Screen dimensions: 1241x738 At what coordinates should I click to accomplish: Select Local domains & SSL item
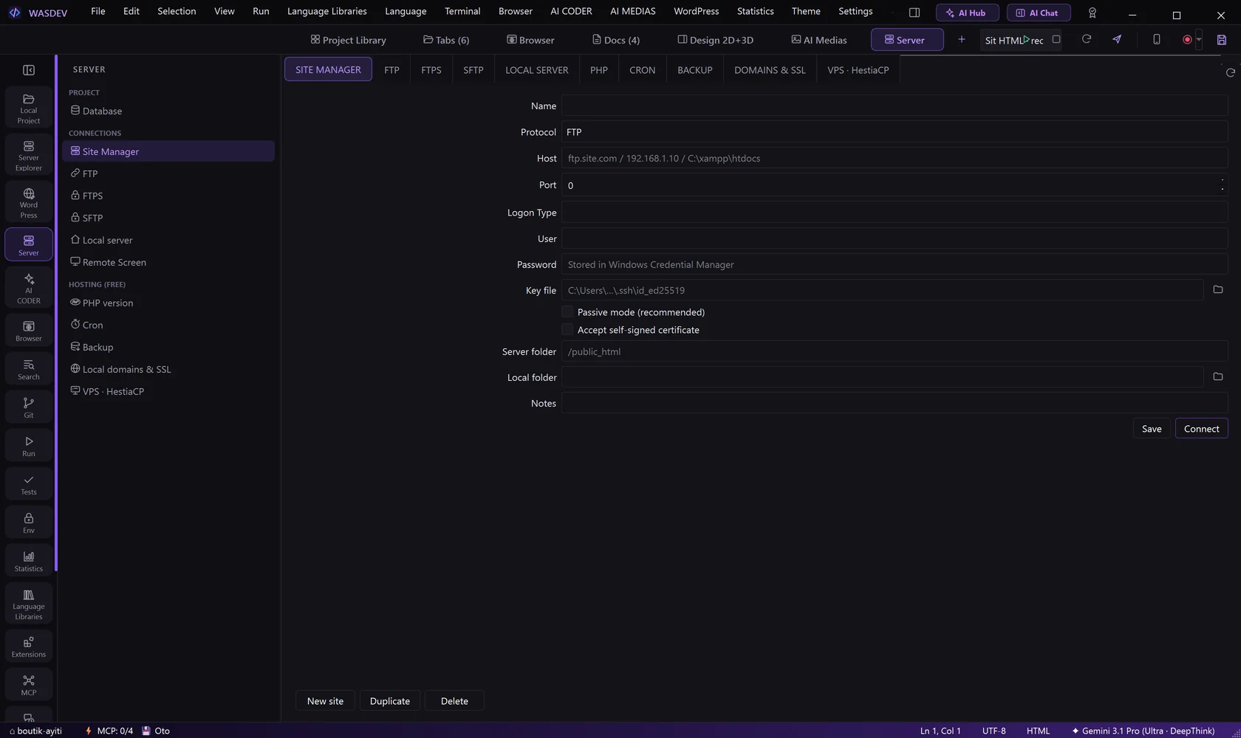pyautogui.click(x=168, y=369)
